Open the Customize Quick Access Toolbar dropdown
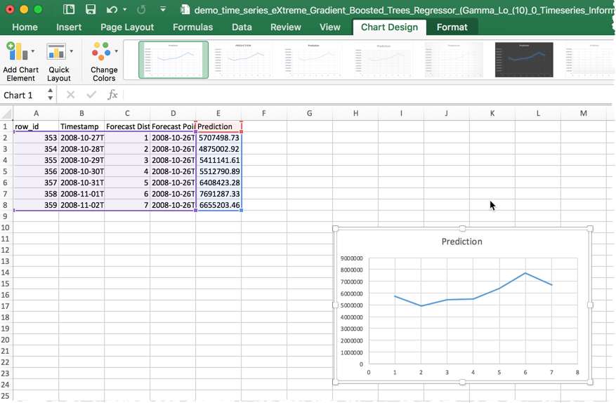The width and height of the screenshot is (616, 403). (x=163, y=10)
